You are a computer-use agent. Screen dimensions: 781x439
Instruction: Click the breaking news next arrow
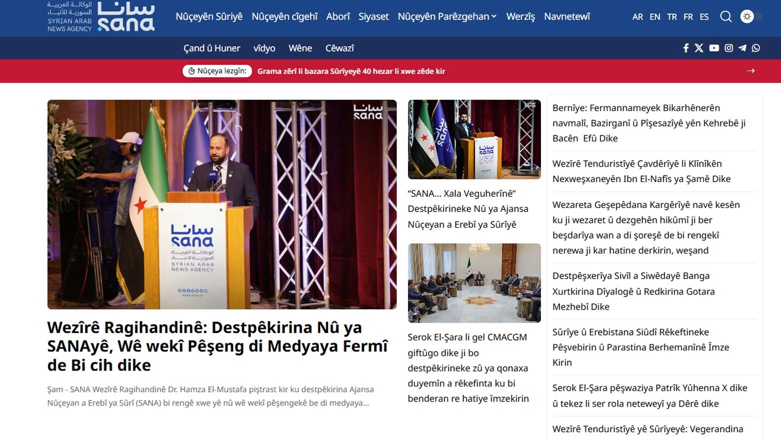[750, 71]
